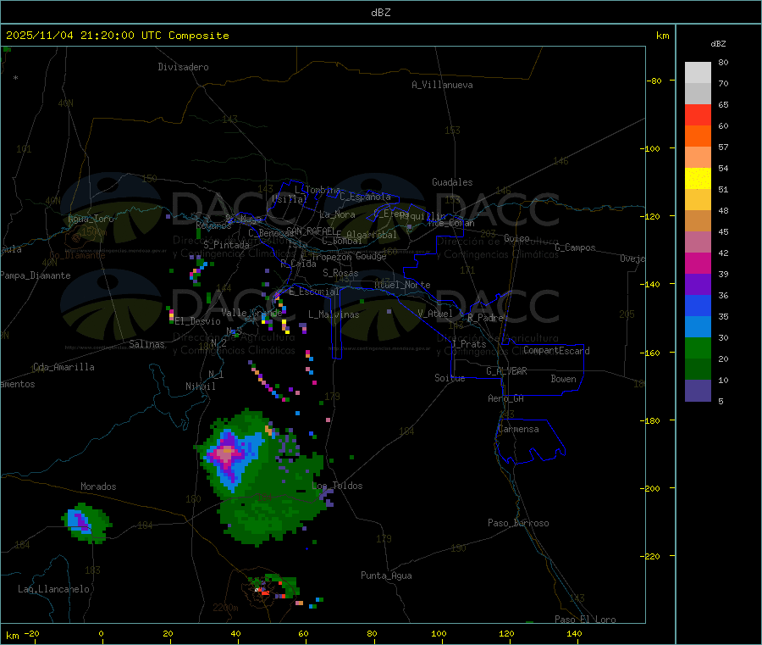The width and height of the screenshot is (762, 645).
Task: Click the Pampa_Diamante place label
Action: pos(36,275)
